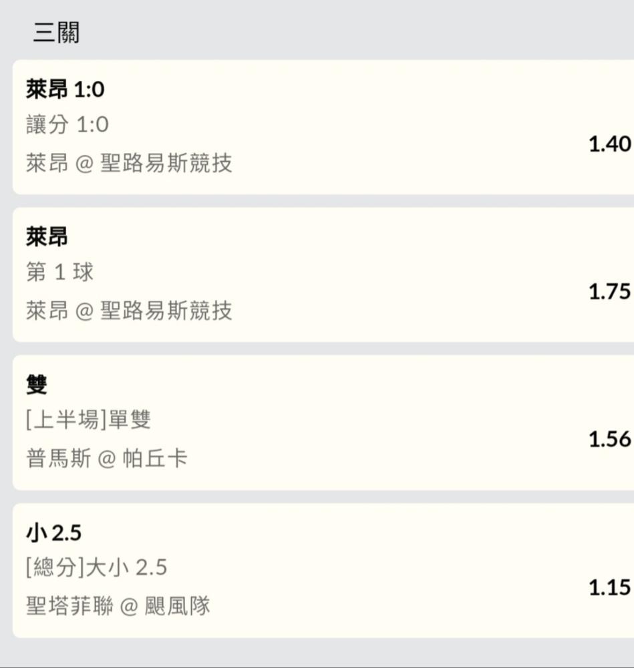
Task: Click the 1.75 odds value
Action: click(x=609, y=291)
